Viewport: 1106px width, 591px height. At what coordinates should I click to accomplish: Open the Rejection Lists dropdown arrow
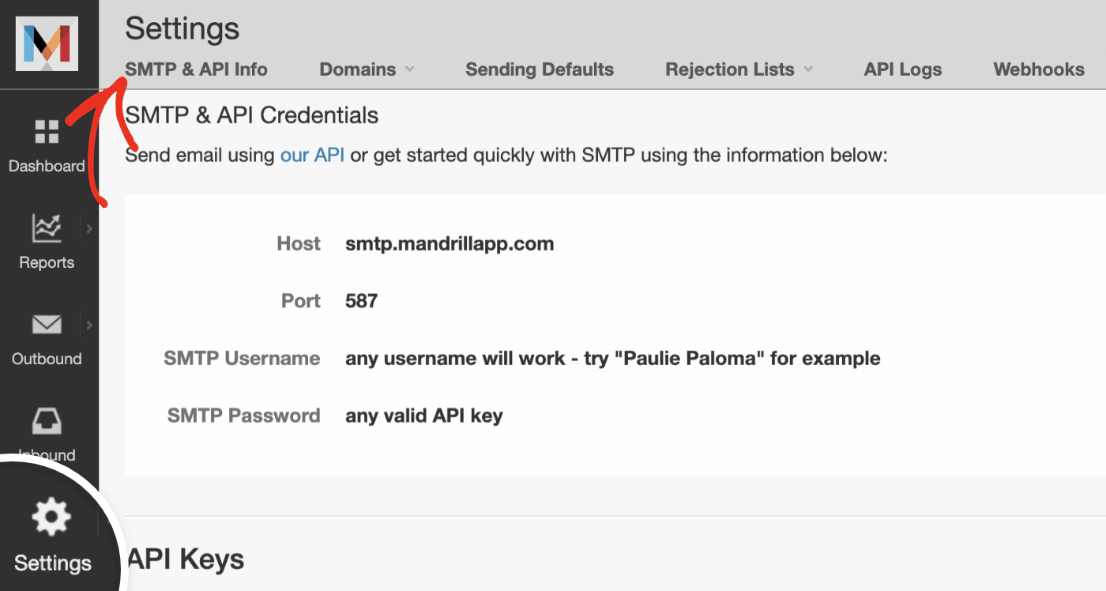(x=808, y=70)
